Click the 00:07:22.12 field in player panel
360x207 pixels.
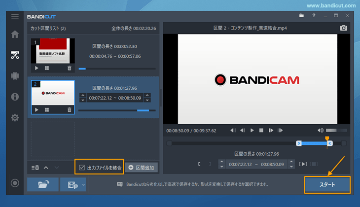[x=240, y=164]
